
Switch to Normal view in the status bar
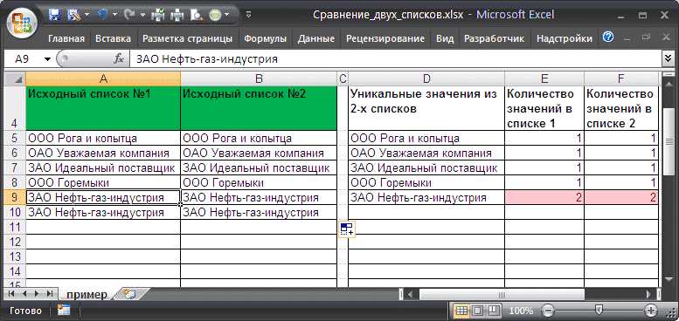(462, 311)
